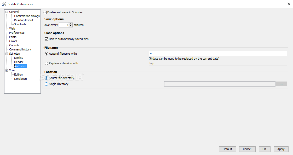Collapse the Scinotes tree node
This screenshot has height=155, width=293.
coord(7,54)
